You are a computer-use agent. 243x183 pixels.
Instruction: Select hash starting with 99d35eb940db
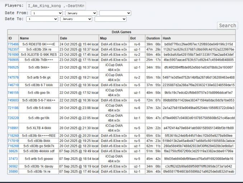tap(198, 159)
